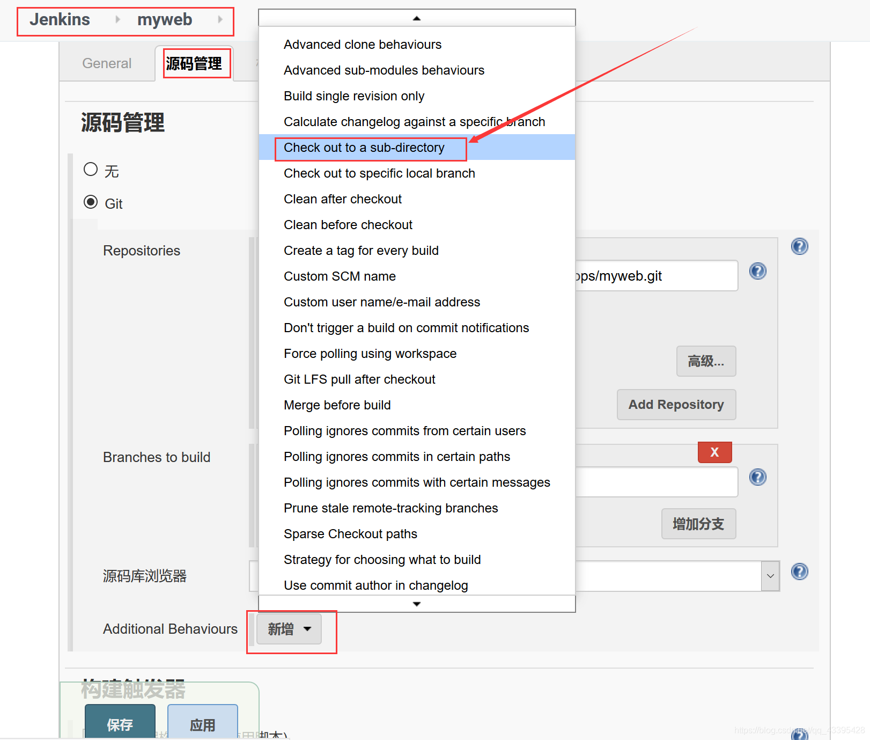
Task: Open myweb breadcrumb link
Action: 165,19
